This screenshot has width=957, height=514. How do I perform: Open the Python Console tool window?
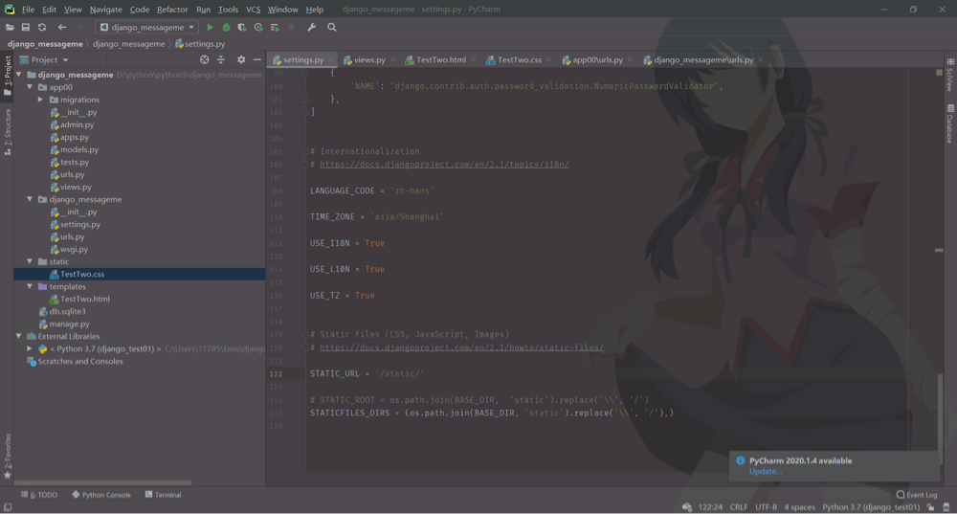101,495
